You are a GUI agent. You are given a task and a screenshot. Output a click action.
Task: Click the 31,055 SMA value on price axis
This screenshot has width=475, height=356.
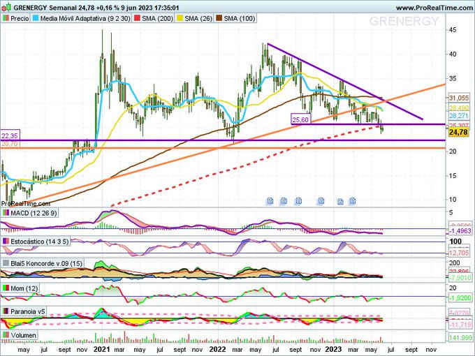pyautogui.click(x=459, y=98)
